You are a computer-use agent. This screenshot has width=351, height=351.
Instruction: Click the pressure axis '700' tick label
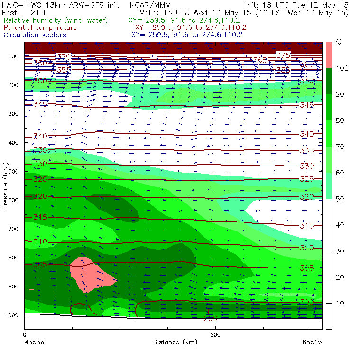13,229
